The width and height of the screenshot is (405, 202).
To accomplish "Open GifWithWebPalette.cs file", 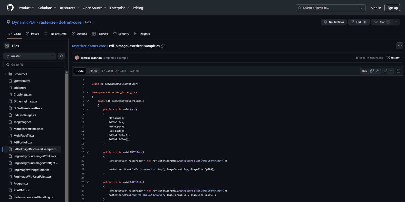I will coord(28,108).
